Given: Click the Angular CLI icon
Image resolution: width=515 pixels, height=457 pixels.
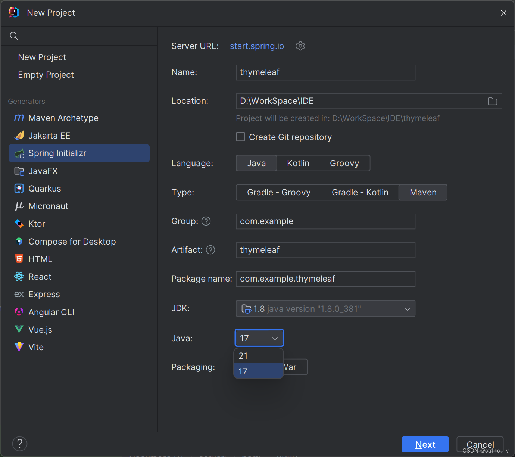Looking at the screenshot, I should click(x=19, y=312).
